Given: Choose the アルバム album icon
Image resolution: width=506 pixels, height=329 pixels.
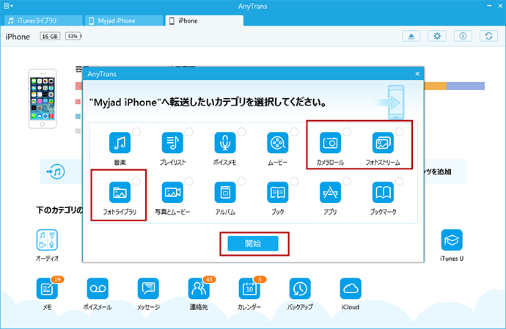Looking at the screenshot, I should [225, 193].
